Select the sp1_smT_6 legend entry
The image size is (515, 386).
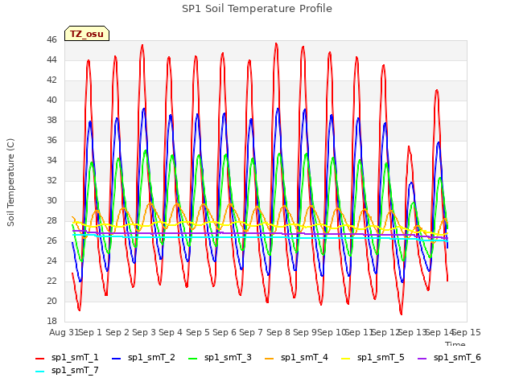450,357
